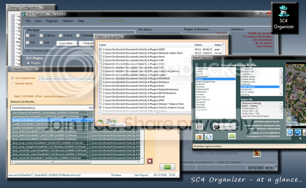
Task: Select the Plugins\RadicalOrdinance folder row
Action: pyautogui.click(x=140, y=89)
